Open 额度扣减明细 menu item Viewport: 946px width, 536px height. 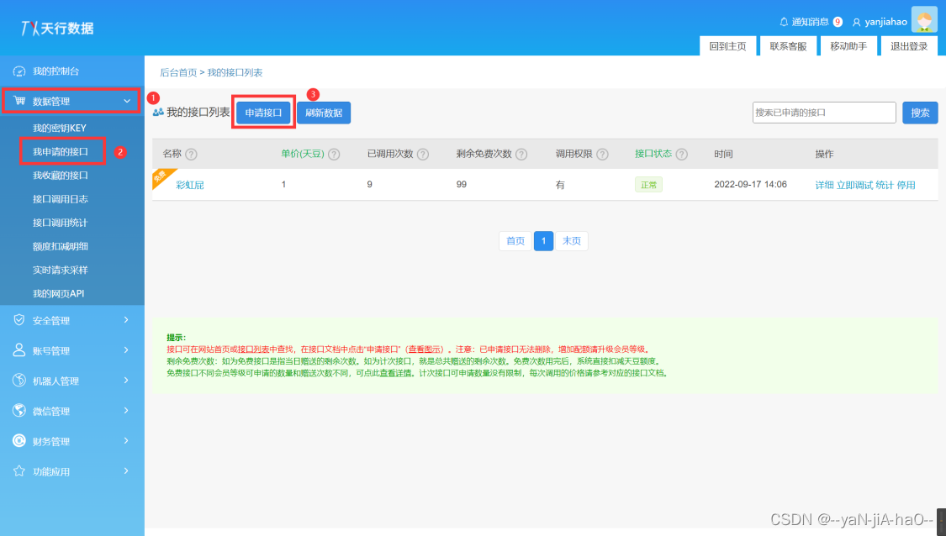coord(61,246)
